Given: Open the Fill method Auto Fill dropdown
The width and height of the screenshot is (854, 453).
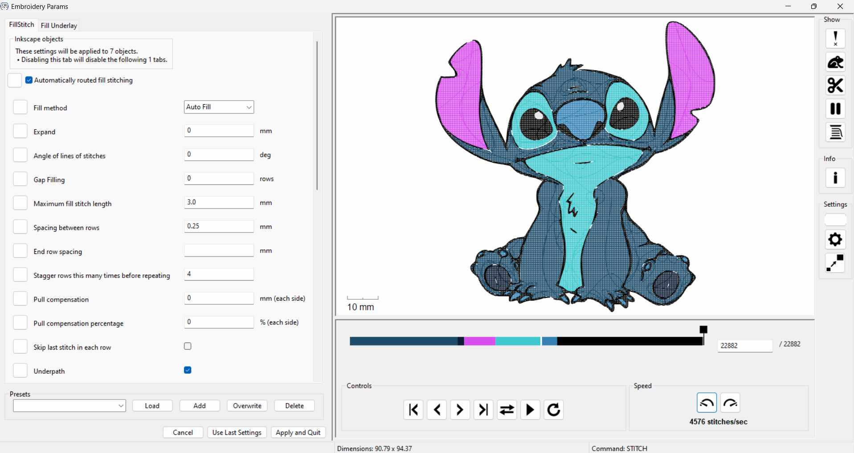Looking at the screenshot, I should point(219,107).
